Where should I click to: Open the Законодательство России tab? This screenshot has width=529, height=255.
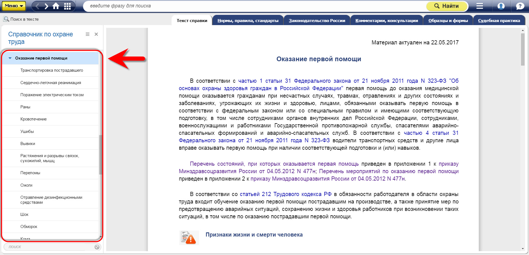(x=317, y=21)
